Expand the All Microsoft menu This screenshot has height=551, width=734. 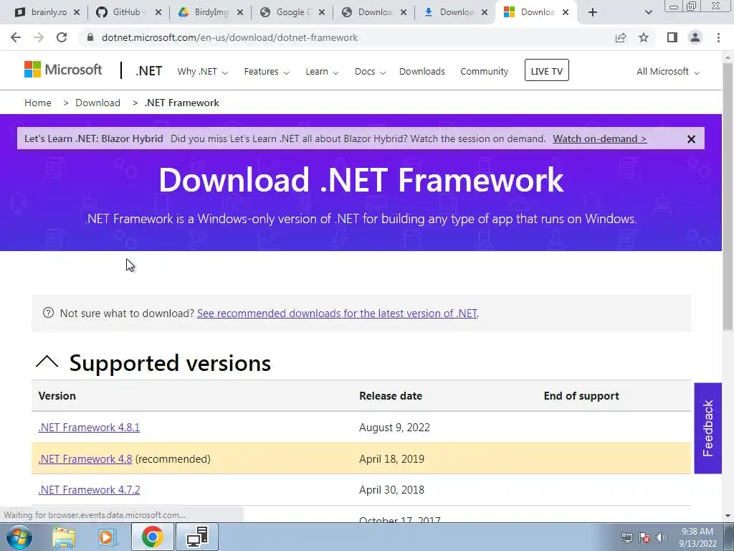click(x=668, y=72)
